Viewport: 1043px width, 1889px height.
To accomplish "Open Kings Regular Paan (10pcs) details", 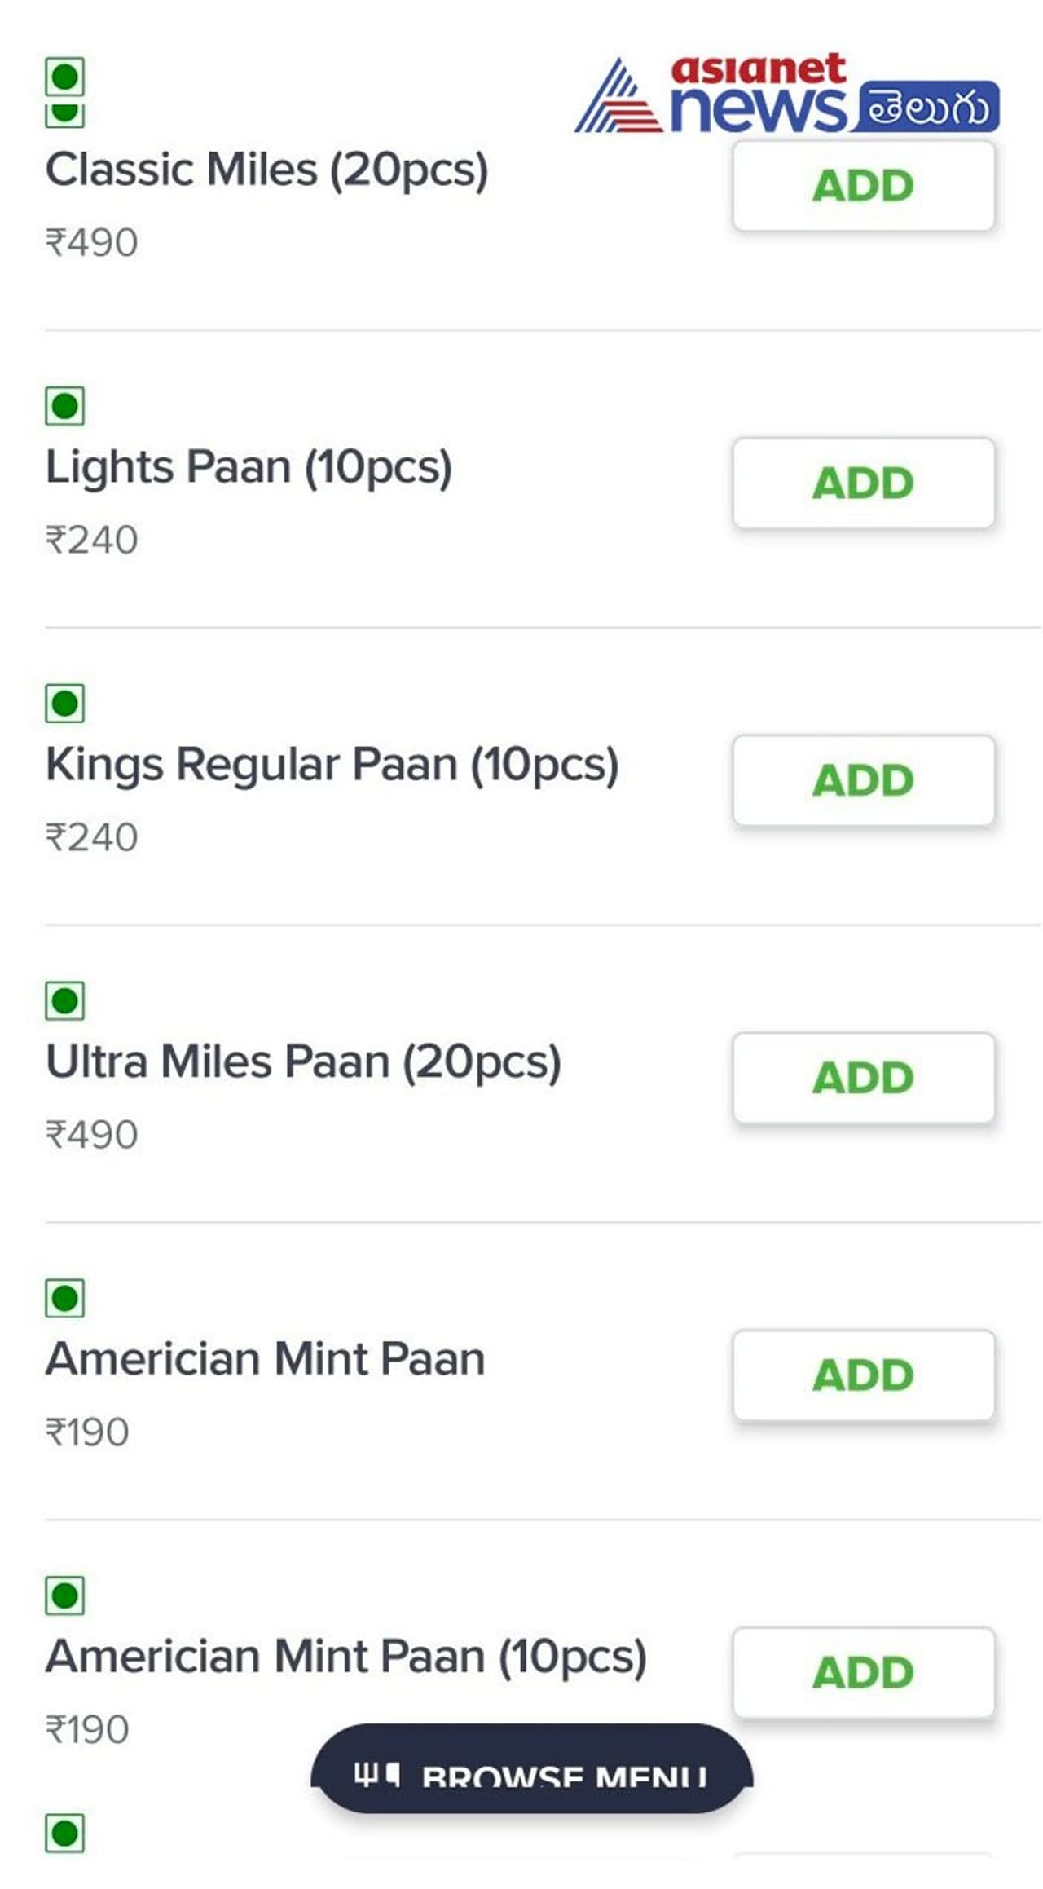I will pyautogui.click(x=332, y=765).
